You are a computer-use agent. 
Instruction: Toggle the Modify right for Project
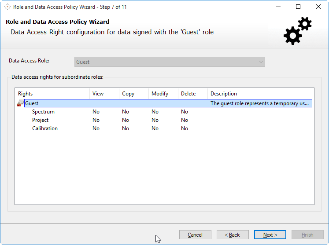(155, 120)
